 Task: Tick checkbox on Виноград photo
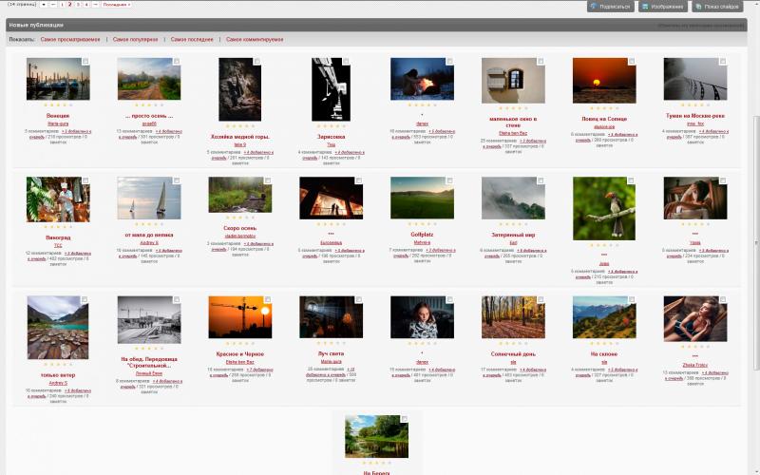85,180
